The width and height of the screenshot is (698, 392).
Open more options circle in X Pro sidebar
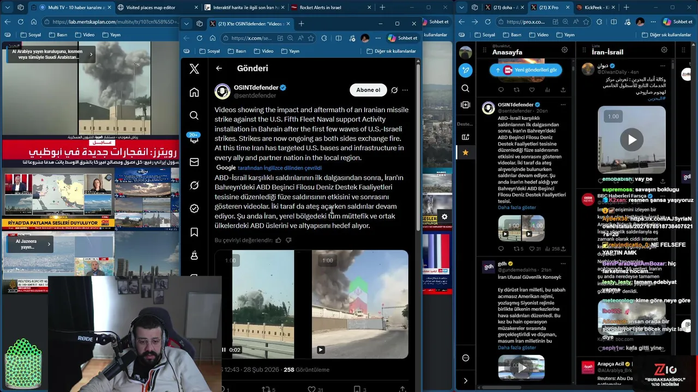point(465,358)
